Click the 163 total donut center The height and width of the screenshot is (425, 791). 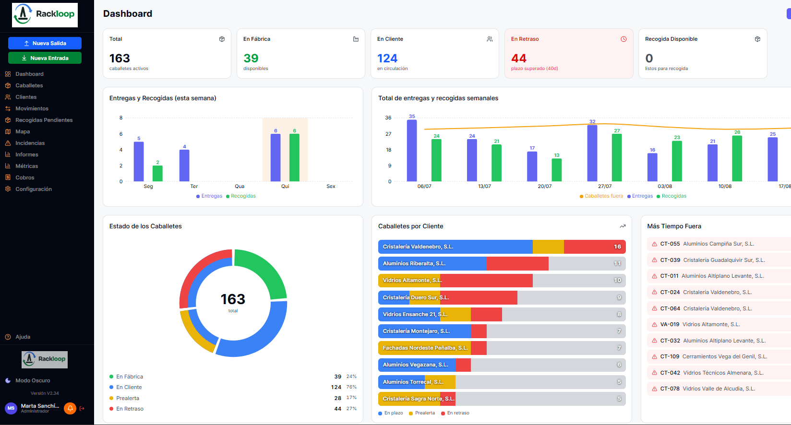pyautogui.click(x=233, y=302)
